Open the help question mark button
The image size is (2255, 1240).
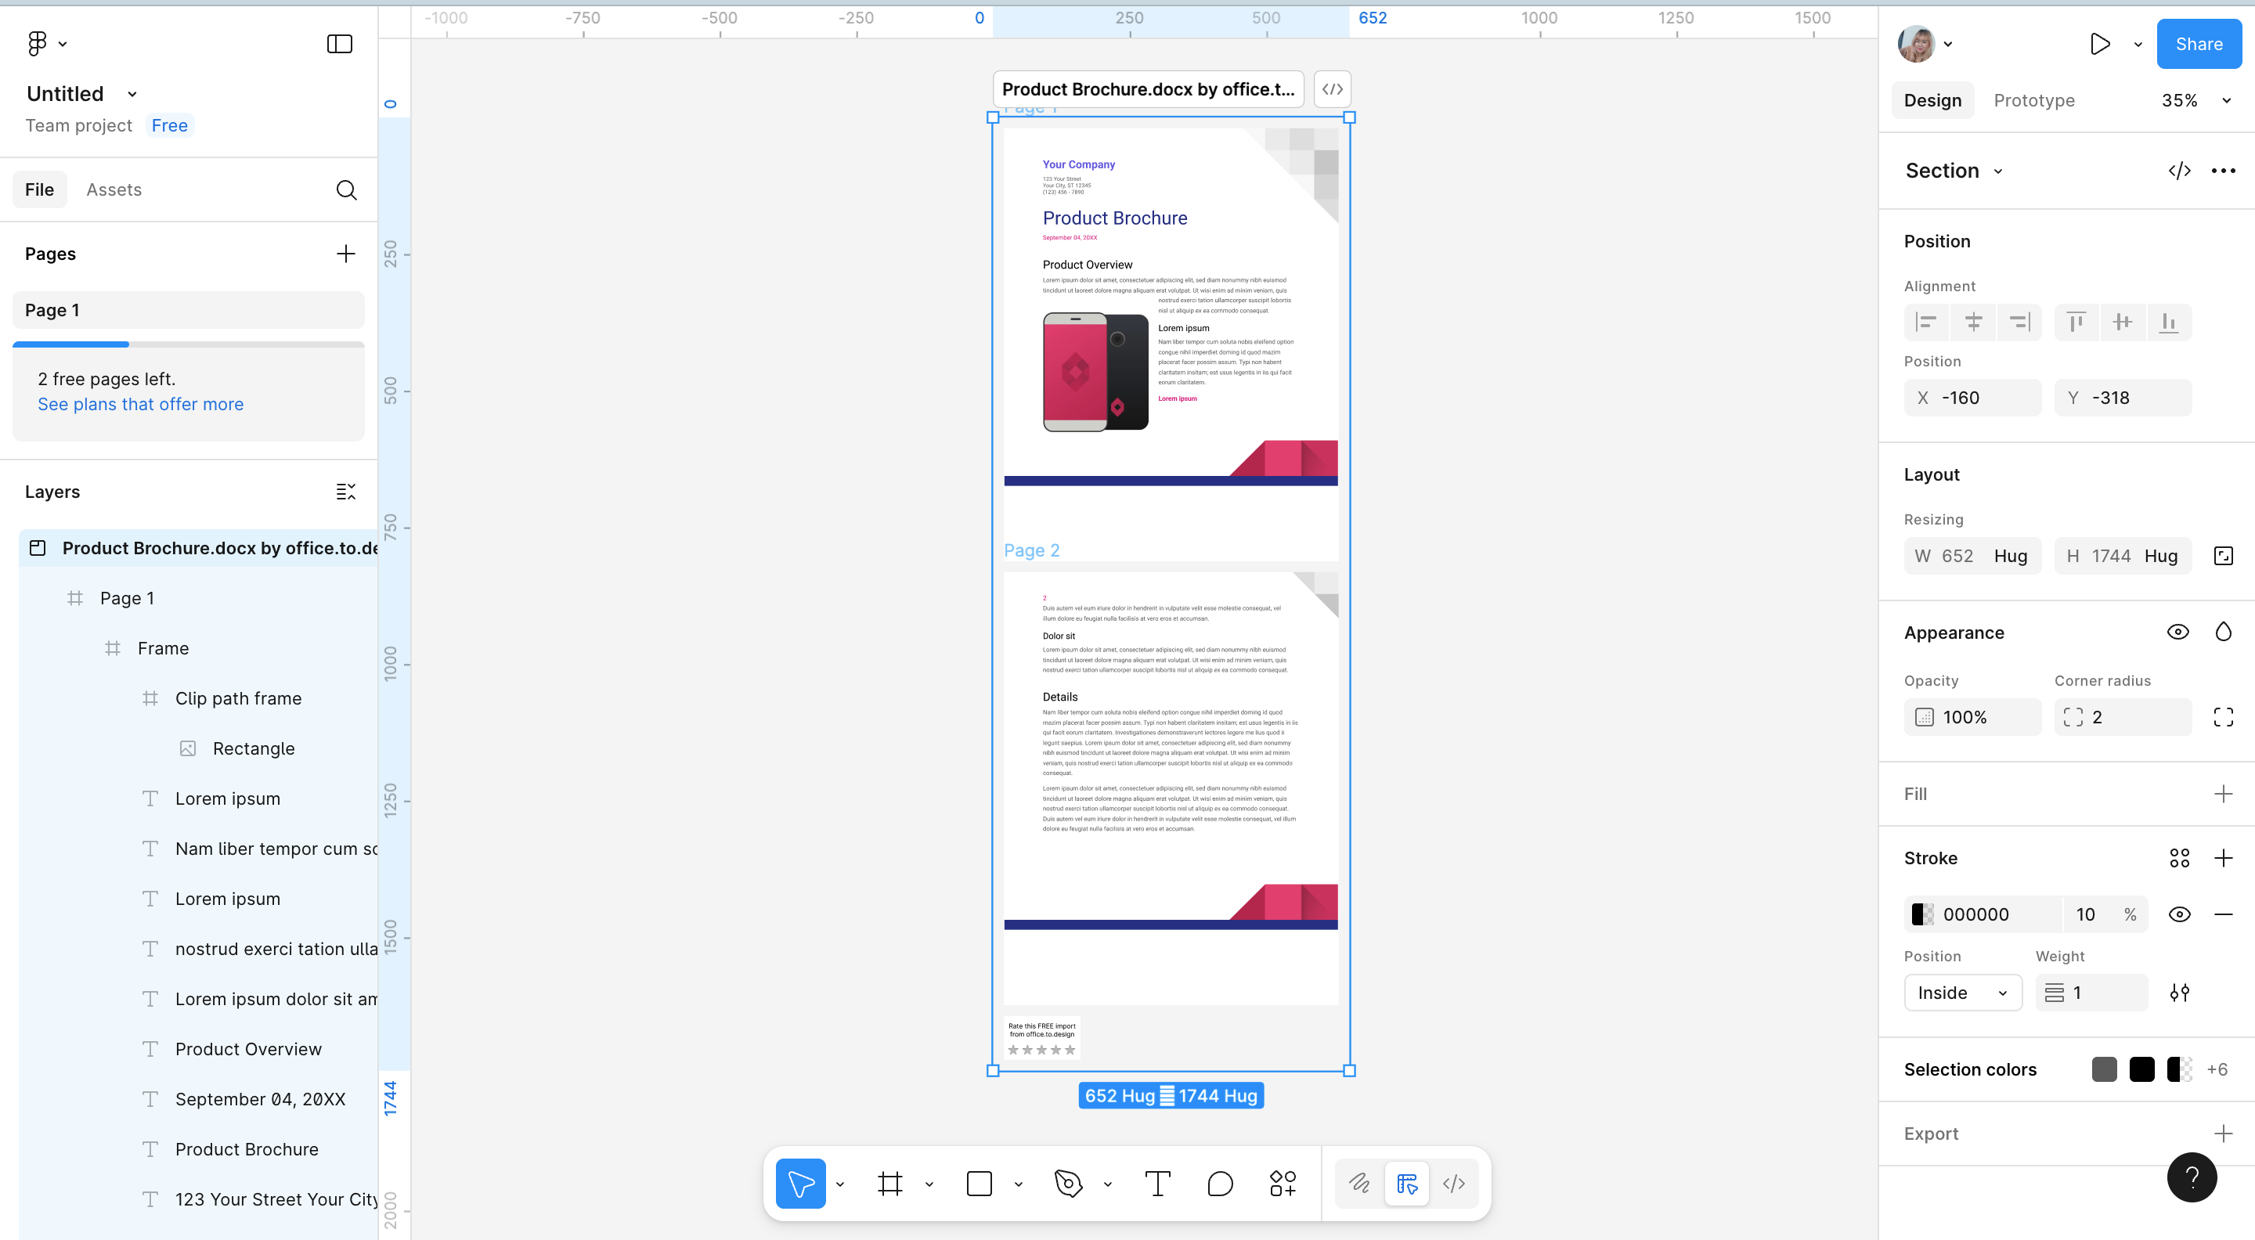coord(2191,1177)
